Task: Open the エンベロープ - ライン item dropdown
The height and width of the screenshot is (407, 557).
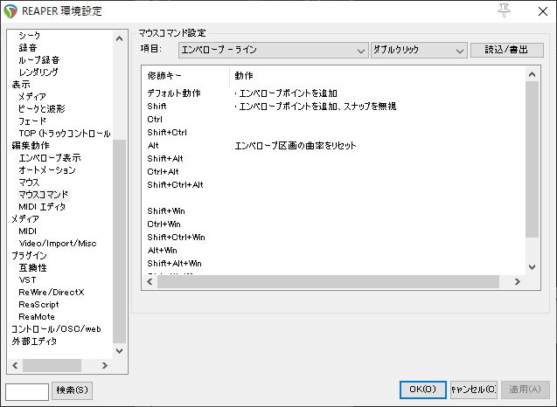Action: (273, 50)
